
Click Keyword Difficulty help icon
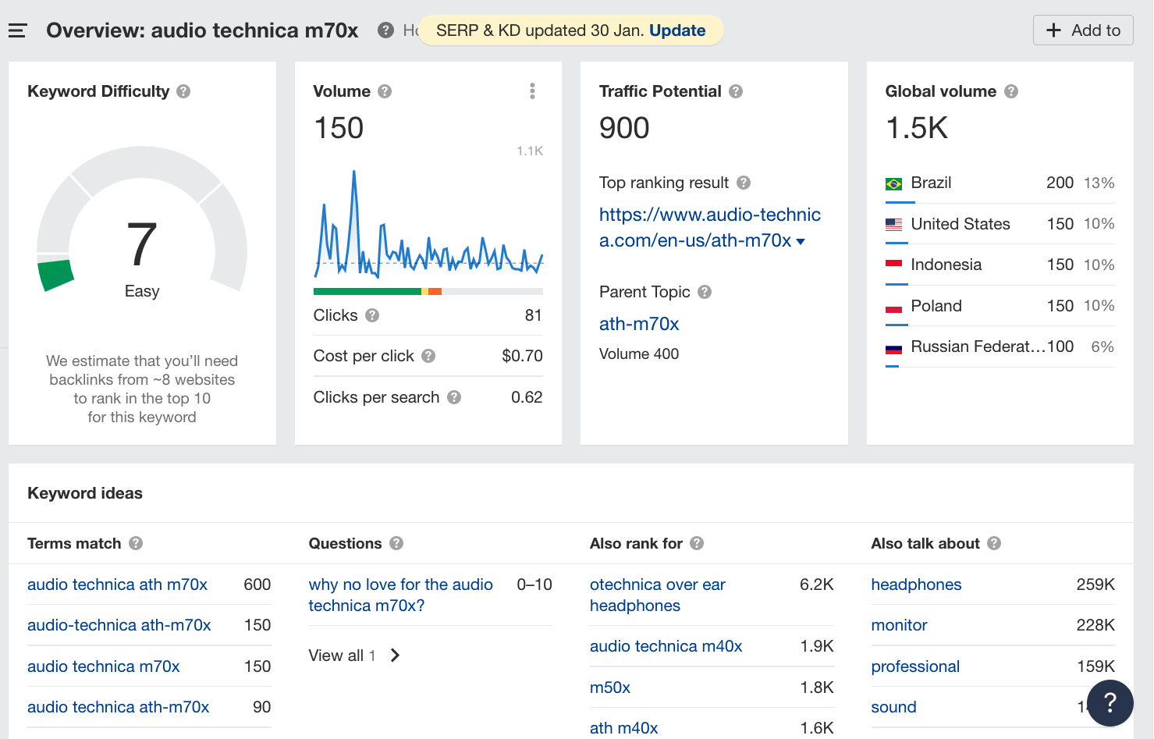point(183,91)
